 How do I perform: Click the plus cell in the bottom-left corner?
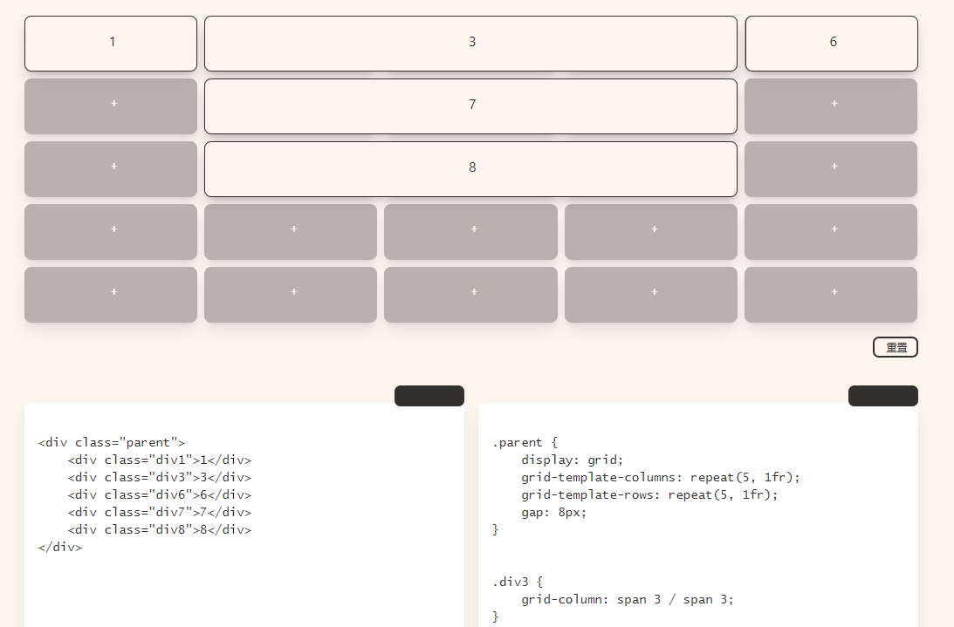pos(111,294)
